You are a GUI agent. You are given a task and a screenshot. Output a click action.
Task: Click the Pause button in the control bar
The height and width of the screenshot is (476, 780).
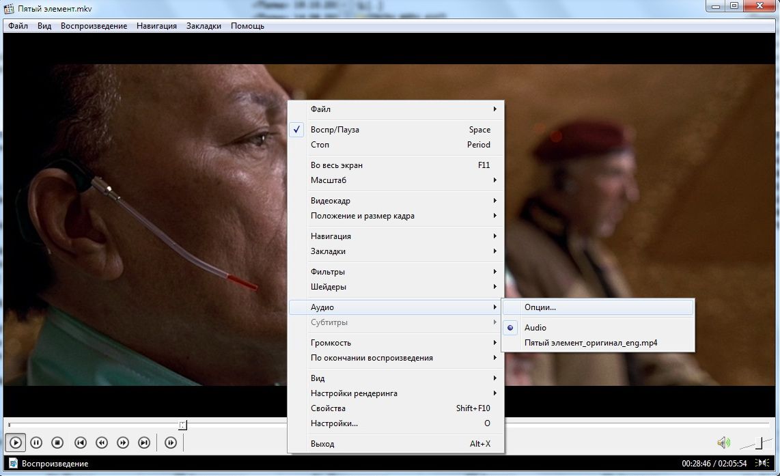point(36,442)
